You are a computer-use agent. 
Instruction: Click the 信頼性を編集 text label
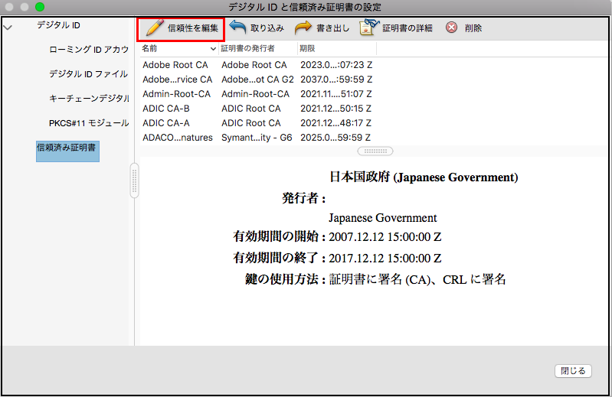click(x=193, y=28)
